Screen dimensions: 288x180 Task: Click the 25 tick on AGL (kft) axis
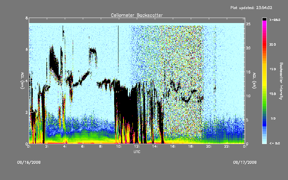[x=248, y=24]
